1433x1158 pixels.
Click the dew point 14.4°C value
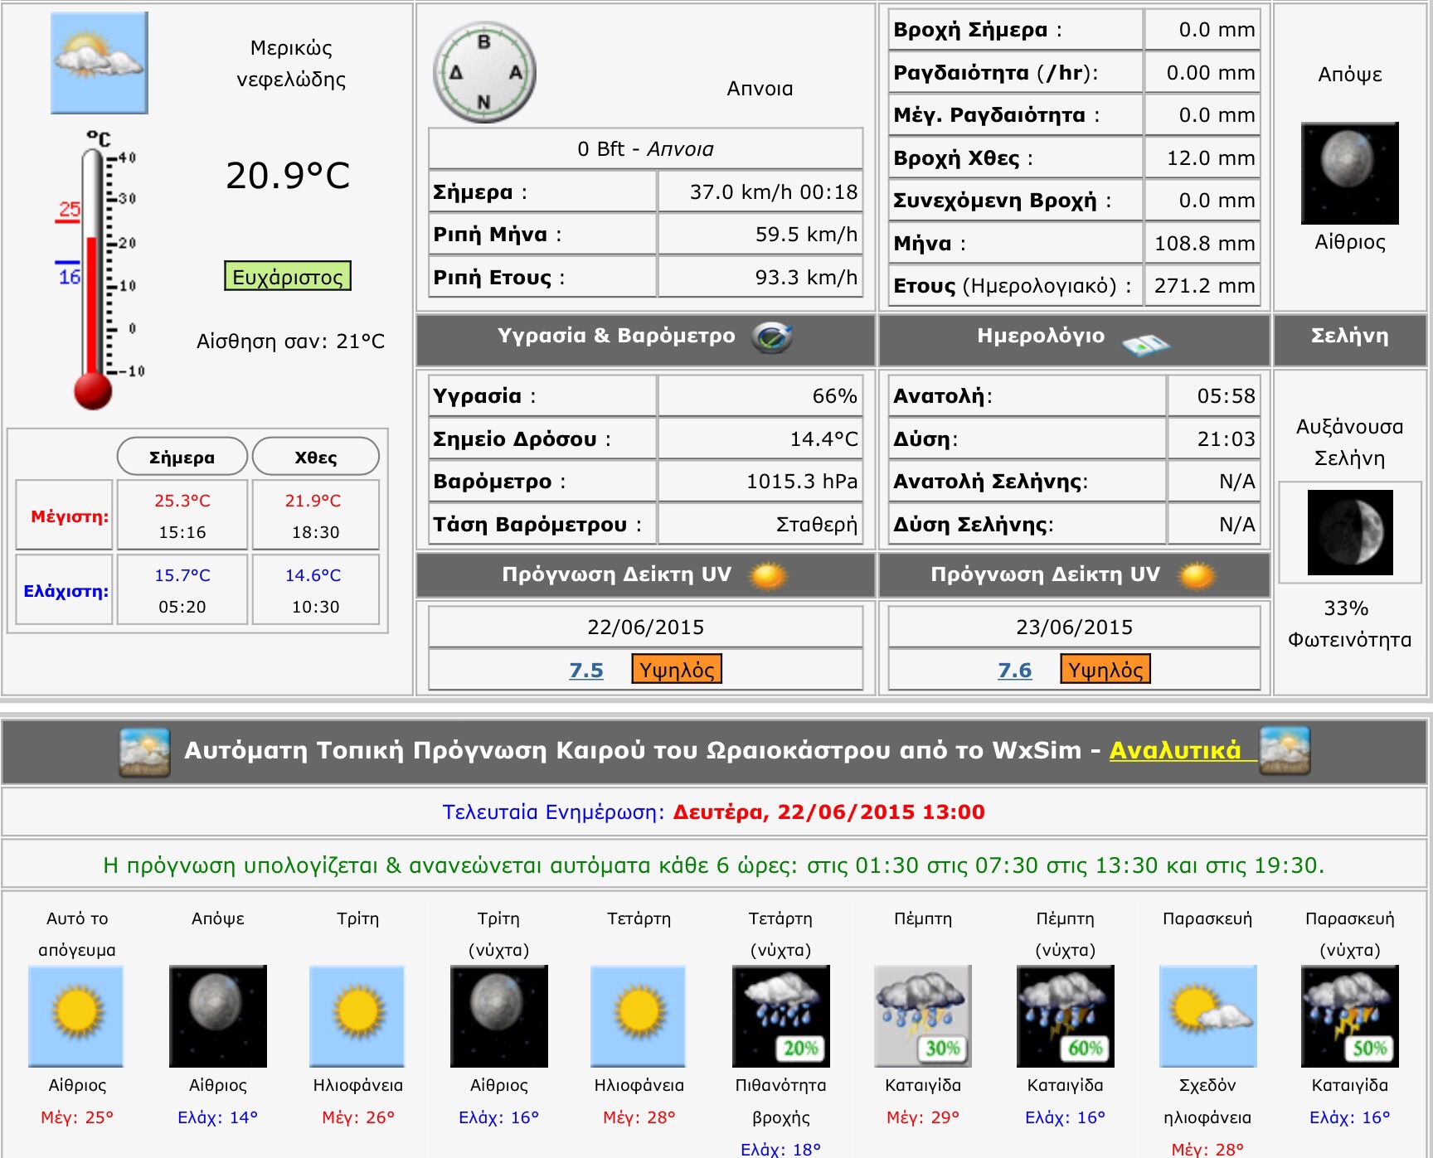(x=824, y=439)
